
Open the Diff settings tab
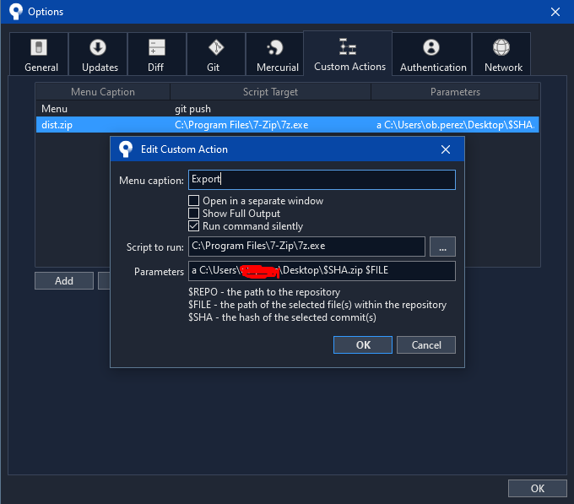coord(157,54)
